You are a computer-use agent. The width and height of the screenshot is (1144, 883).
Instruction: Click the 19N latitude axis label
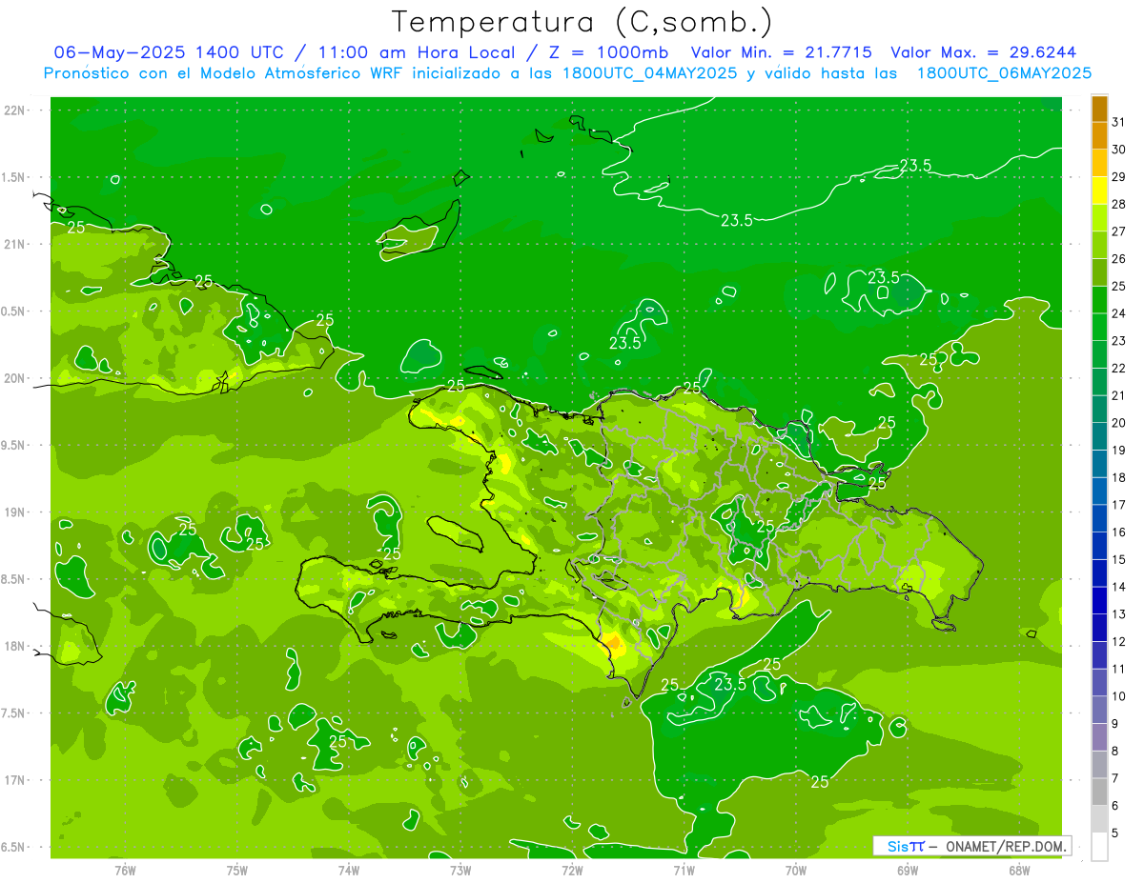click(14, 512)
